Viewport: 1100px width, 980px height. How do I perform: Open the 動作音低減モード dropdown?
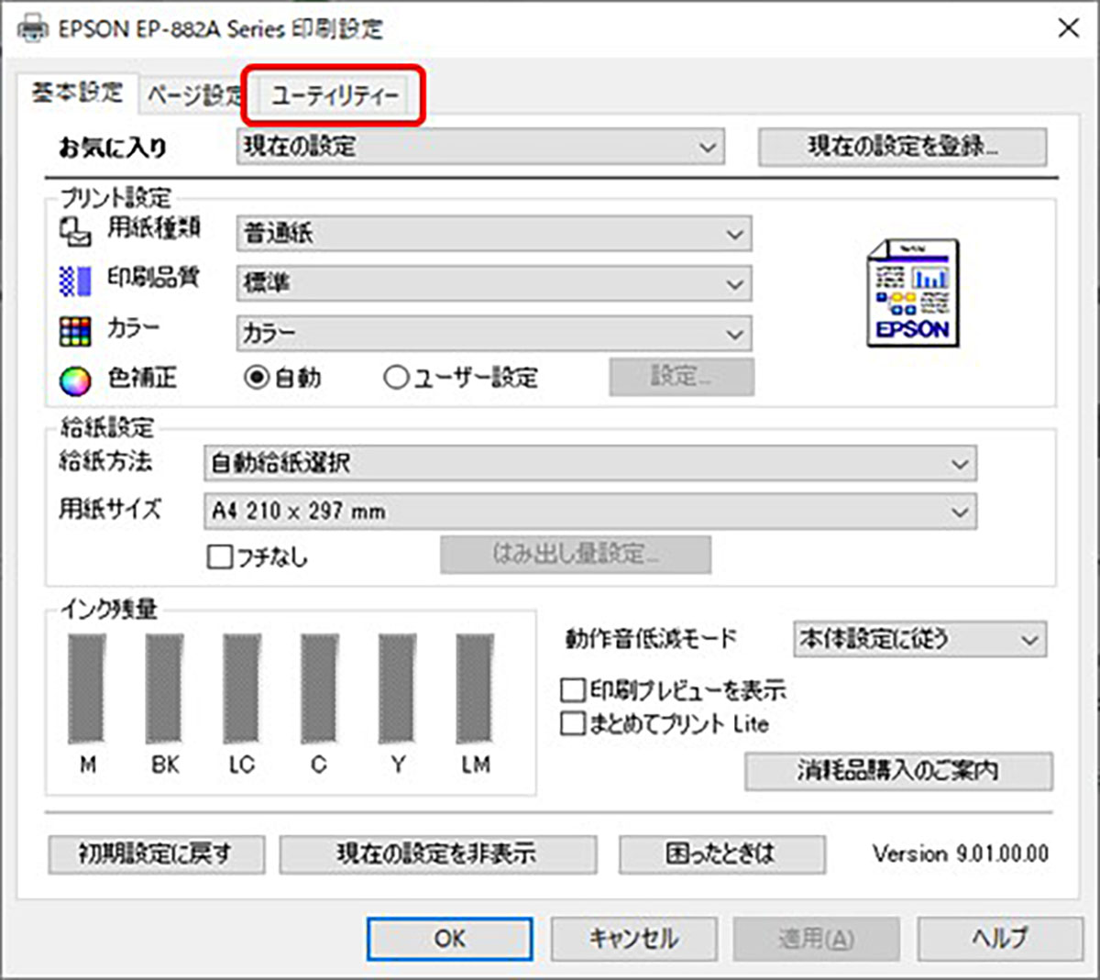coord(919,639)
